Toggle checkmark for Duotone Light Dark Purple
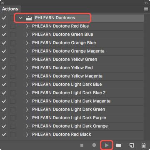Image resolution: width=150 pixels, height=150 pixels. (x=4, y=118)
